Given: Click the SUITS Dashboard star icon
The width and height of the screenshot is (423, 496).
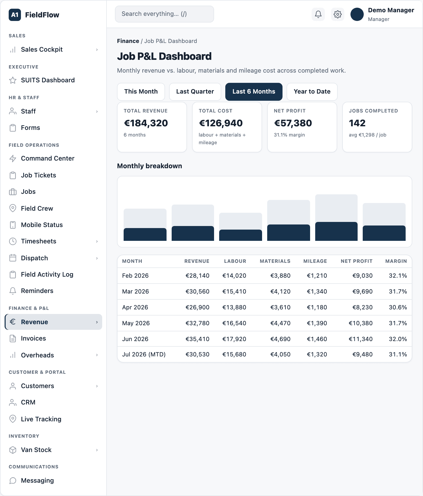Looking at the screenshot, I should pos(13,80).
